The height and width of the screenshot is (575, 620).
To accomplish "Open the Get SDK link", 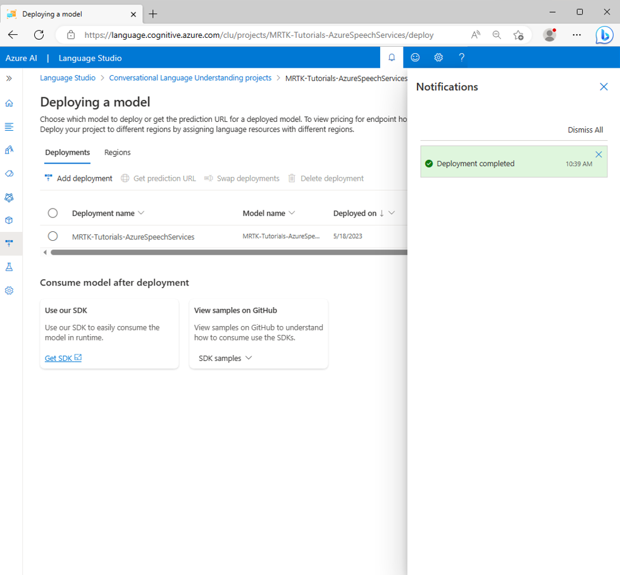I will point(63,358).
